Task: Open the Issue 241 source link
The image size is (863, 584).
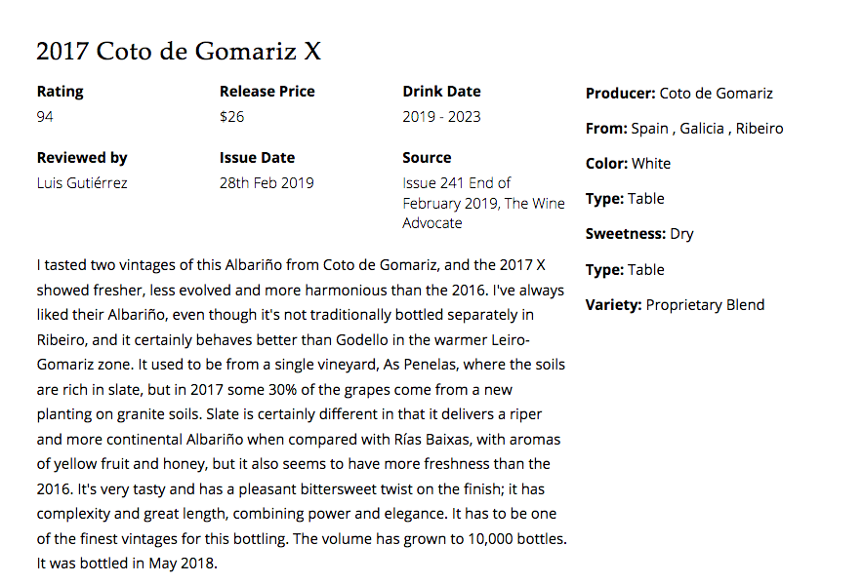Action: coord(483,203)
